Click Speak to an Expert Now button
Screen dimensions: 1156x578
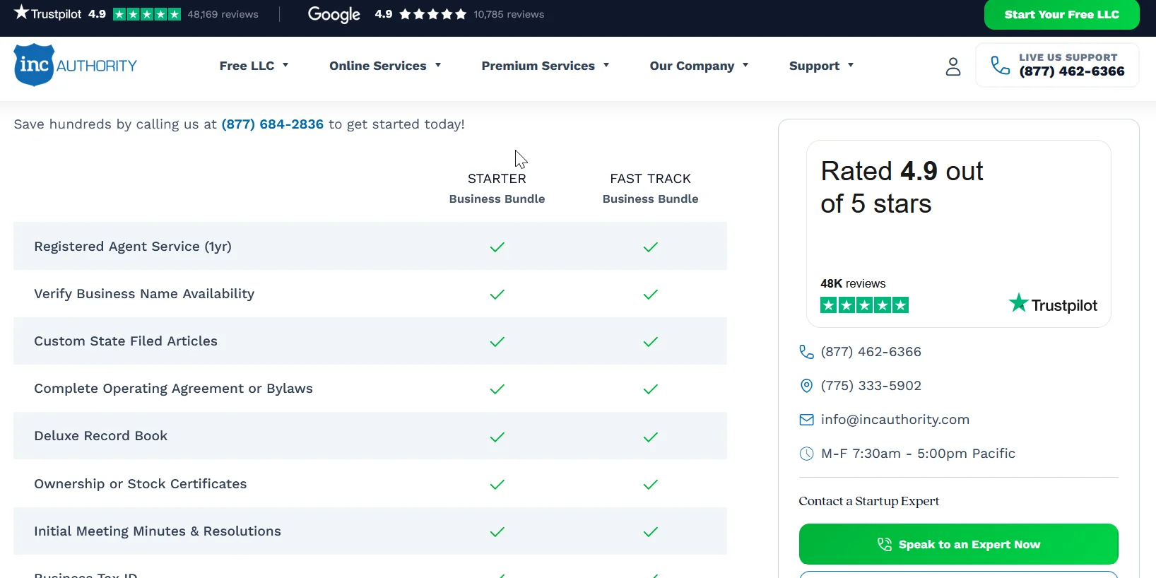959,544
